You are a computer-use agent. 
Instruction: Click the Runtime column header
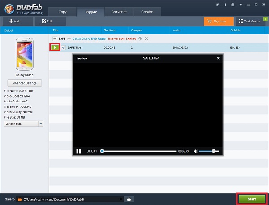[x=109, y=30]
